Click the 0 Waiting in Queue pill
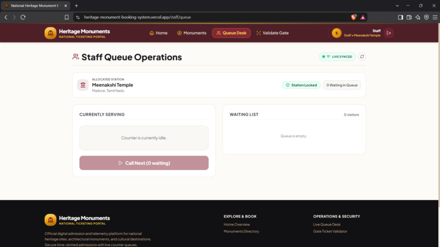Viewport: 440px width, 247px height. pyautogui.click(x=342, y=85)
